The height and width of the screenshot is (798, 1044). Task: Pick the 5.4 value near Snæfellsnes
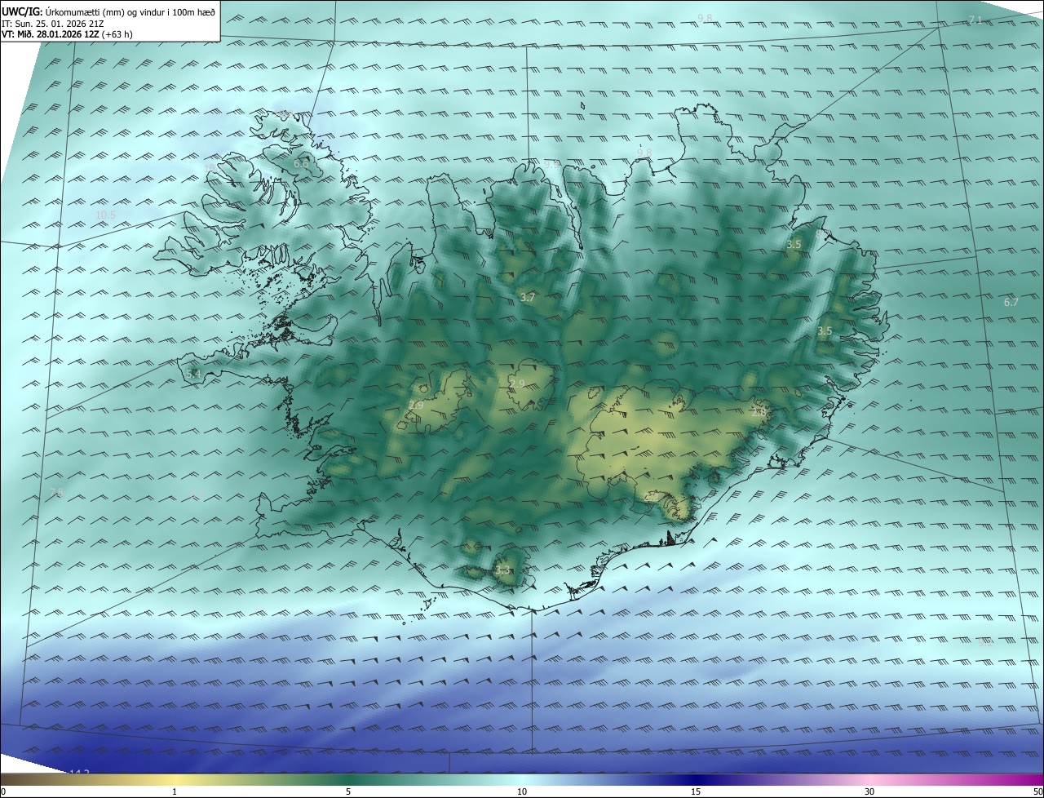[x=193, y=374]
